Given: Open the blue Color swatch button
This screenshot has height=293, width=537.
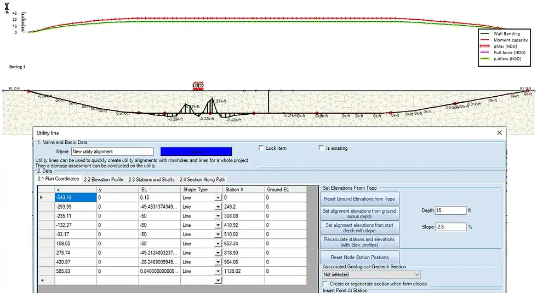Looking at the screenshot, I should coord(196,151).
